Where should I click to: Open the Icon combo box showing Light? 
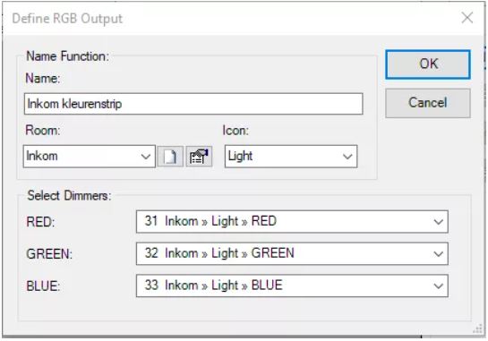point(291,157)
